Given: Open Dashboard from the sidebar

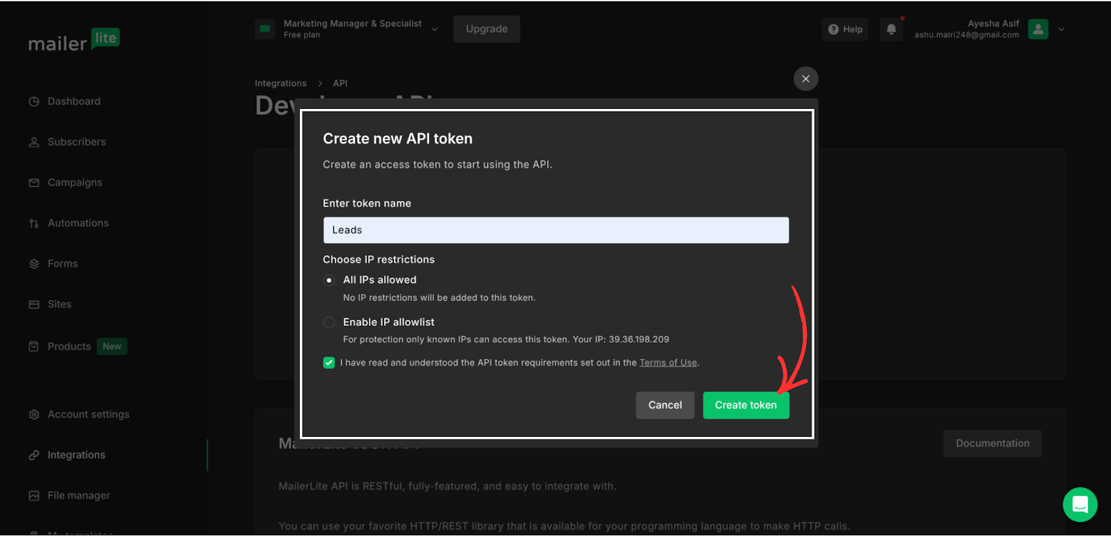Looking at the screenshot, I should point(74,101).
